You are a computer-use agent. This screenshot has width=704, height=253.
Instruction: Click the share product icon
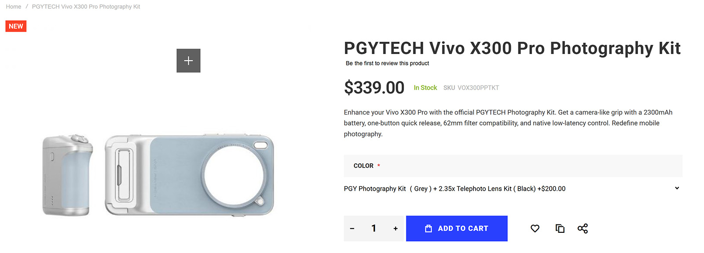(x=583, y=228)
